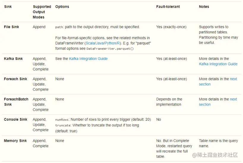Click the 'numRows' option code text
243x163 pixels.
point(62,120)
